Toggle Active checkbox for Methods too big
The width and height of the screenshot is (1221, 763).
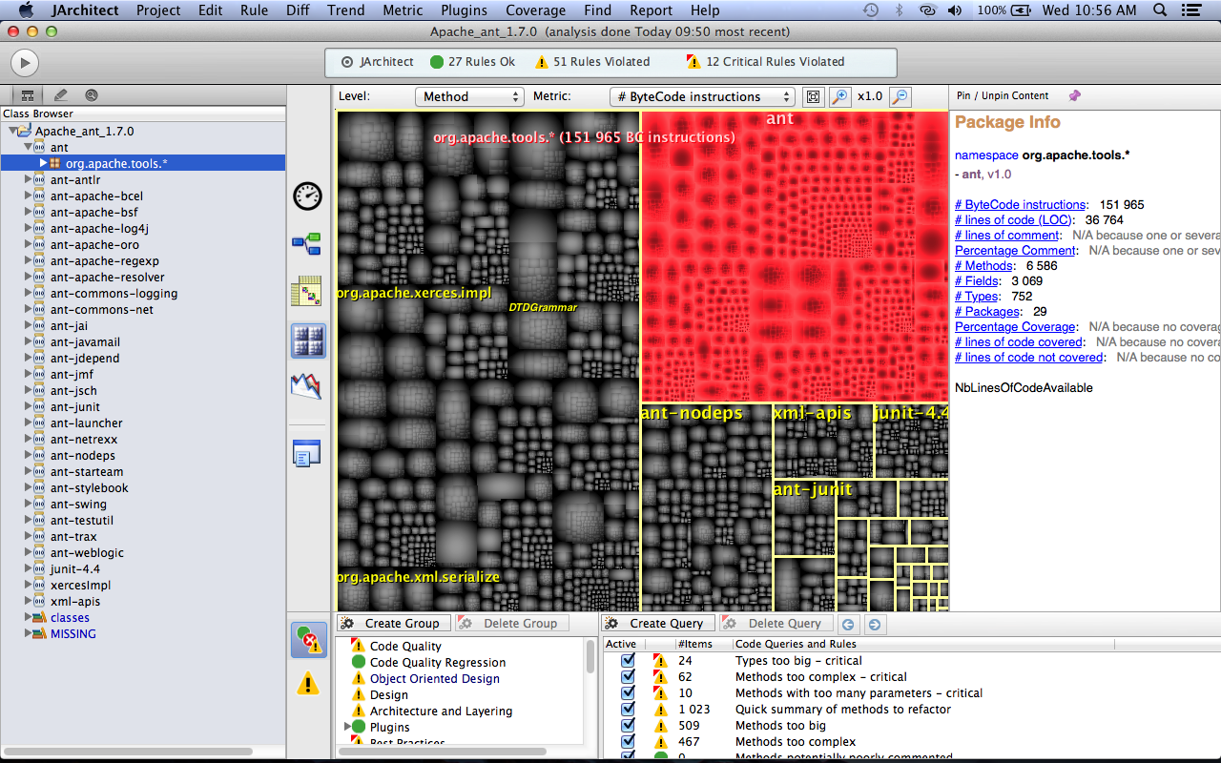pyautogui.click(x=628, y=726)
